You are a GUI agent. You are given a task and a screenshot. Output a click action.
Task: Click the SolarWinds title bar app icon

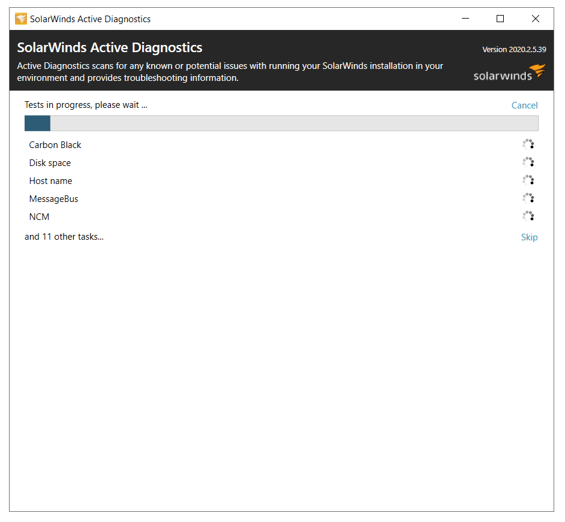21,19
